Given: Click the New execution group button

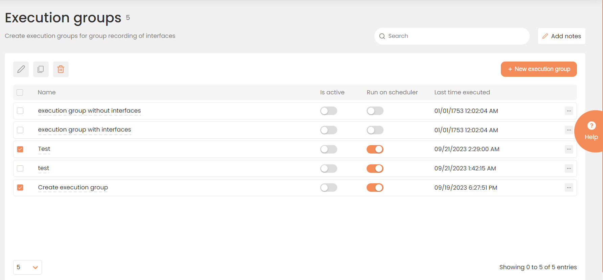Looking at the screenshot, I should (x=538, y=69).
